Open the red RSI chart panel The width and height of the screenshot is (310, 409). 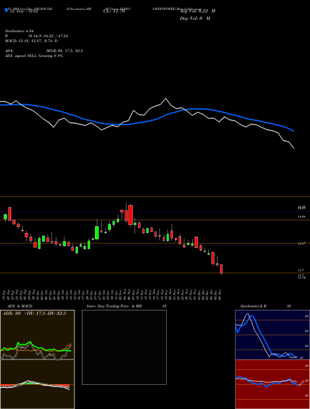click(272, 384)
